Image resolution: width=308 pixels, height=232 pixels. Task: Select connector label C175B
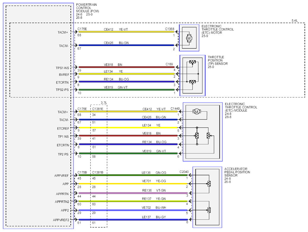(x=82, y=172)
